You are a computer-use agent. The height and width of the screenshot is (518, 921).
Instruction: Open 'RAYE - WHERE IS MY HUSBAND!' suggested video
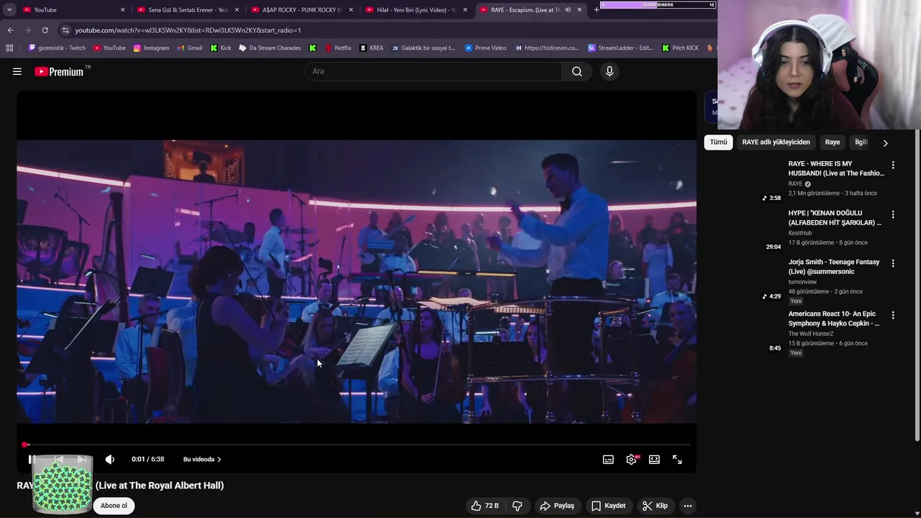[836, 168]
